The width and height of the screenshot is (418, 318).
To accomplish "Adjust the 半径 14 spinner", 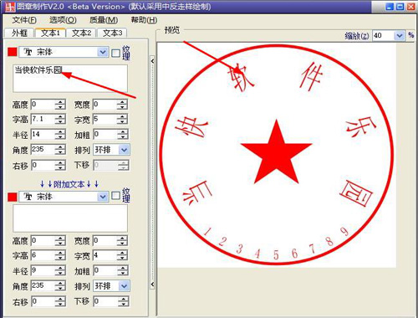I will [60, 135].
